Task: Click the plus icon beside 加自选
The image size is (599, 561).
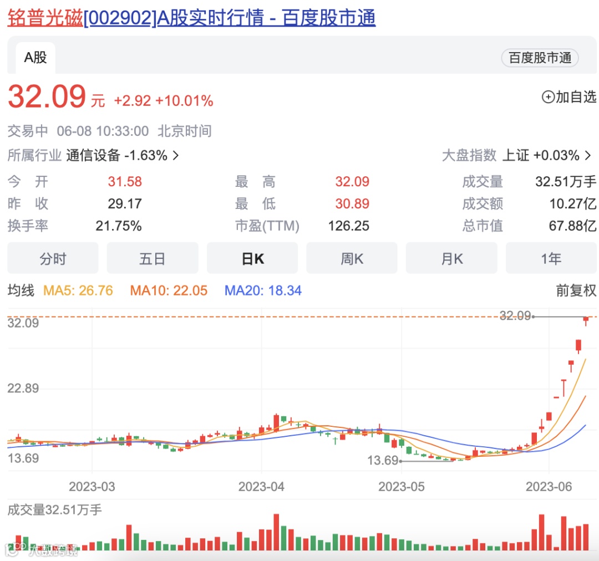Action: point(548,97)
